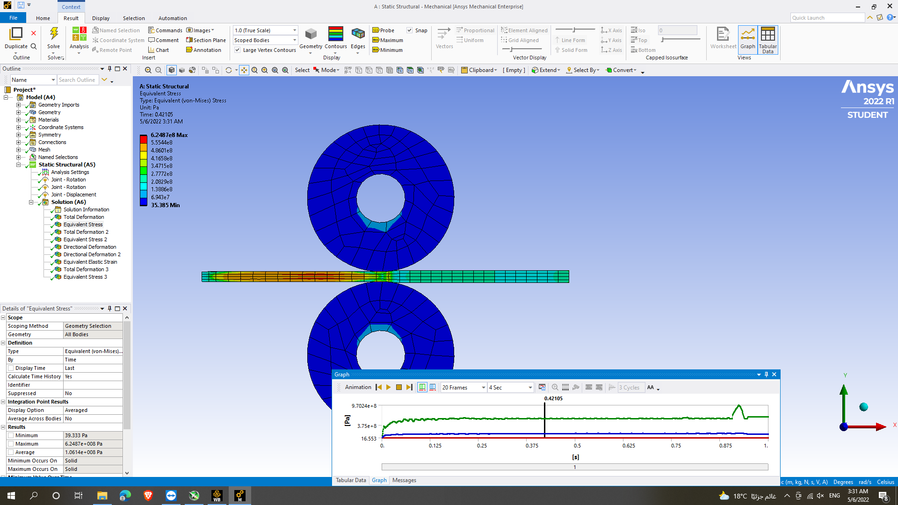Screen dimensions: 898x505
Task: Switch to the Selection ribbon tab
Action: (134, 18)
